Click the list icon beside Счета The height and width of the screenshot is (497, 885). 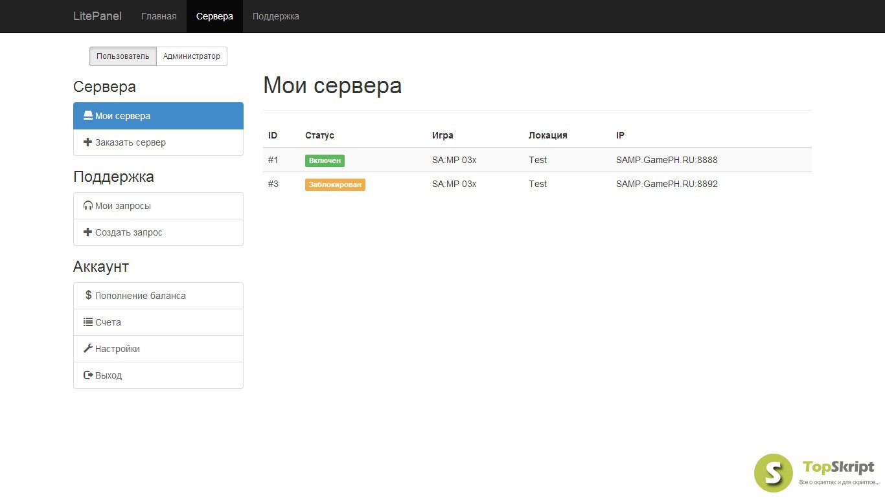point(88,322)
